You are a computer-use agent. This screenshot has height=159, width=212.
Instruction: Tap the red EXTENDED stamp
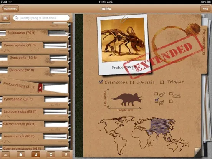pyautogui.click(x=163, y=56)
